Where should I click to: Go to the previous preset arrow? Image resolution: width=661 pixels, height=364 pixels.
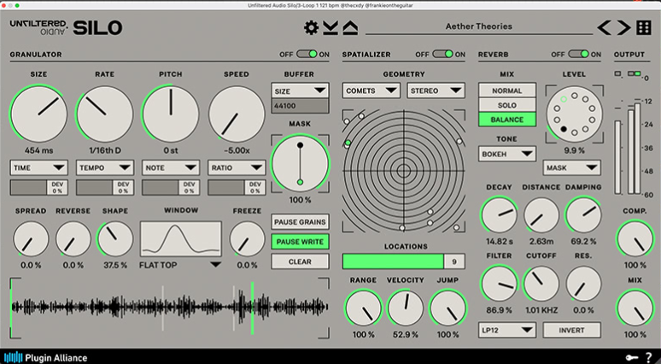605,27
